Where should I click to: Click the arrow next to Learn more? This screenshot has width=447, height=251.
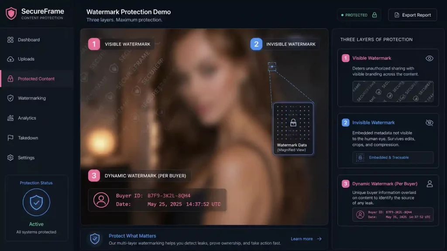319,239
